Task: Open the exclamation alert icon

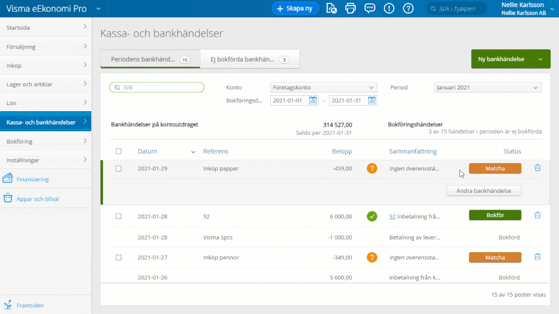Action: coord(389,8)
